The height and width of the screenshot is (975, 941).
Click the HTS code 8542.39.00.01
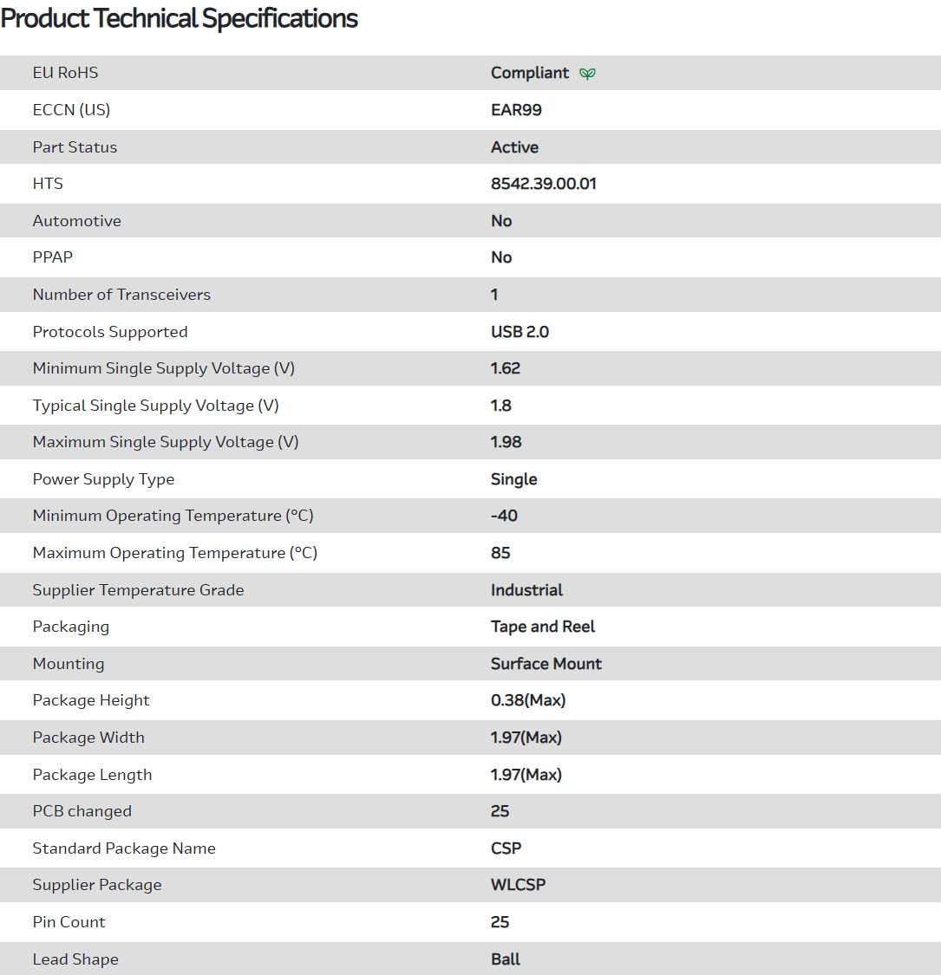tap(543, 184)
